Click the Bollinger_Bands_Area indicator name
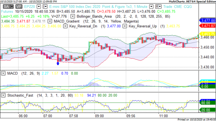The height and width of the screenshot is (121, 216). 94,16
